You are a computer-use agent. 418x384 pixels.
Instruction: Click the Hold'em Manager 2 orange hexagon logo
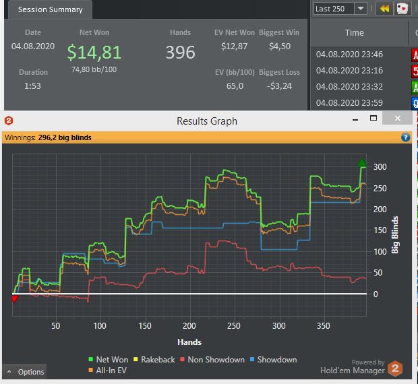coord(395,369)
